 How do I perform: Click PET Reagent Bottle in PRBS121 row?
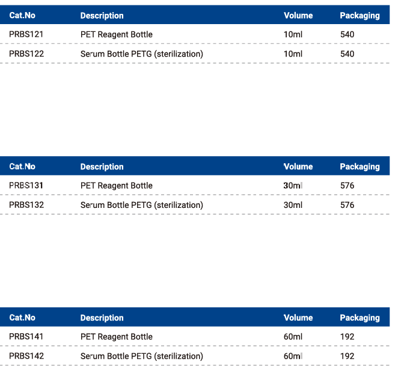(x=117, y=34)
